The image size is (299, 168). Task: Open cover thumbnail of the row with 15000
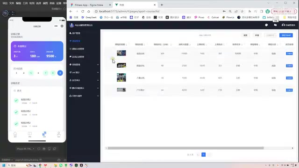coord(121,53)
